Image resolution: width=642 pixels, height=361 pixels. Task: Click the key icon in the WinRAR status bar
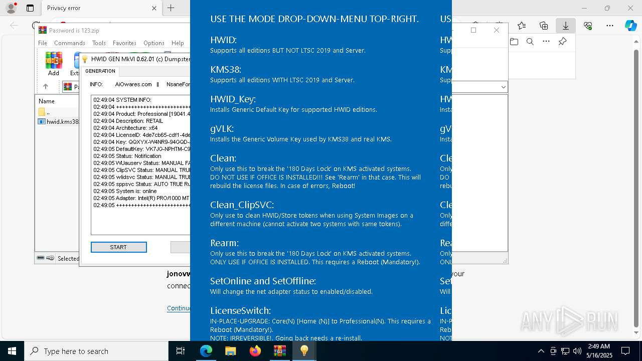click(51, 258)
